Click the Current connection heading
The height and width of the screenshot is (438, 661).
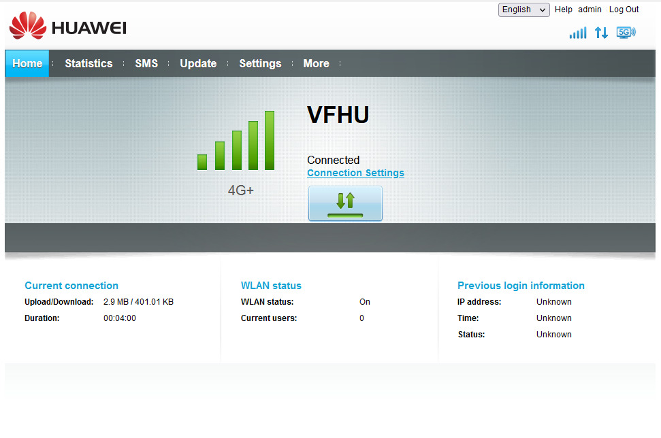point(71,286)
